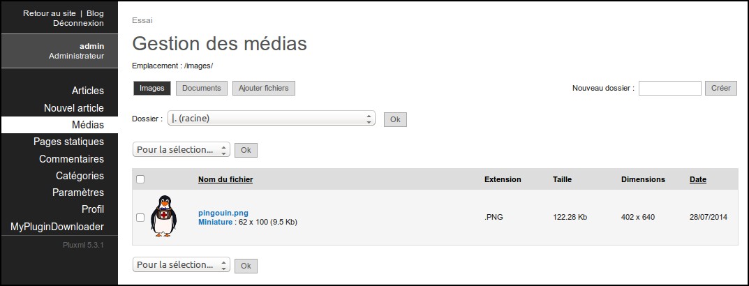This screenshot has height=286, width=749.
Task: Expand the top 'Pour la sélection...' dropdown
Action: (181, 149)
